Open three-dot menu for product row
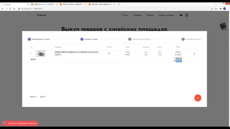The width and height of the screenshot is (230, 129). 194,54
